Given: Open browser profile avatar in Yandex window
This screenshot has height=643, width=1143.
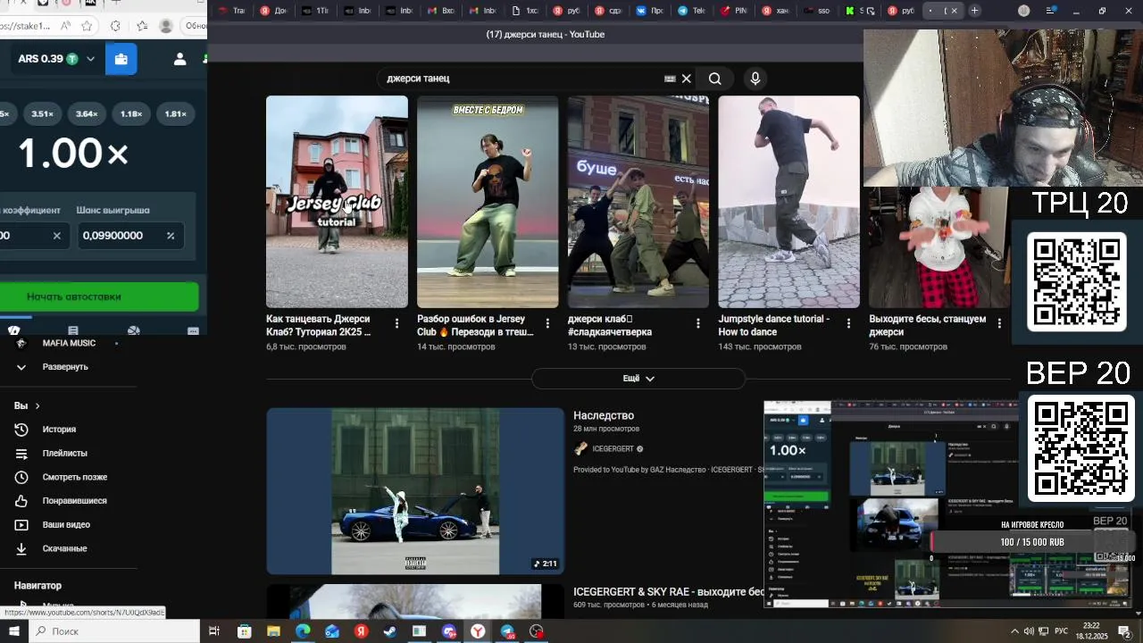Looking at the screenshot, I should 1024,11.
